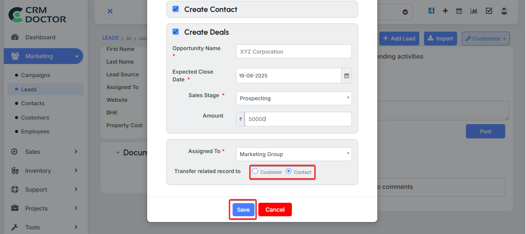Click the Amount field showing 50000
This screenshot has width=526, height=234.
298,119
